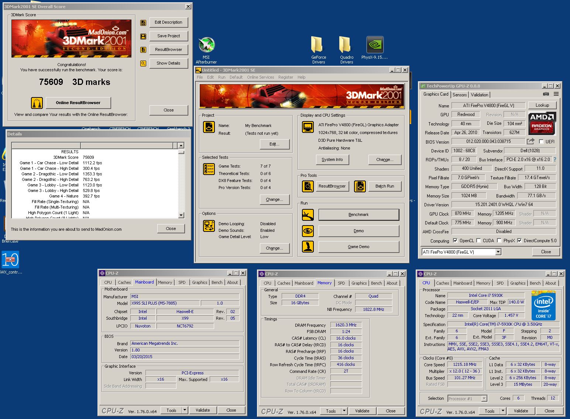The height and width of the screenshot is (419, 570).
Task: Open GeForce Drivers folder
Action: point(318,51)
